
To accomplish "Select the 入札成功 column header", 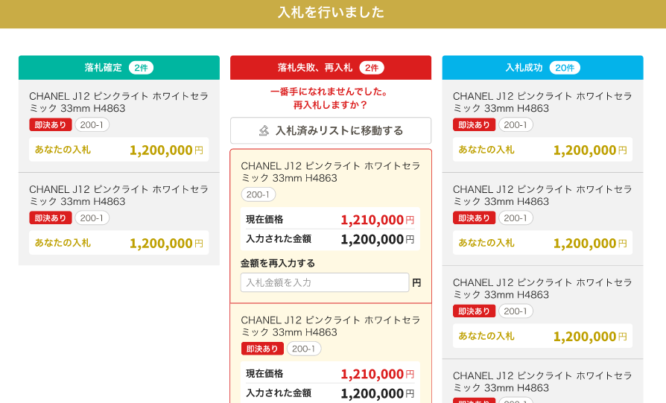I will coord(542,68).
